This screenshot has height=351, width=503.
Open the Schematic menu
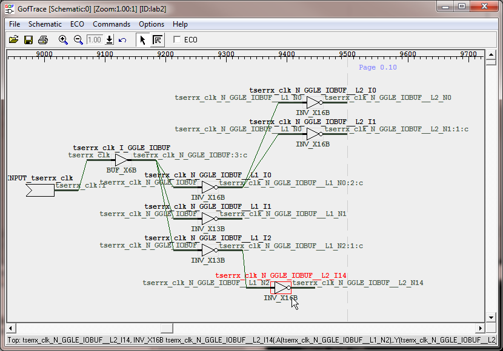[45, 24]
